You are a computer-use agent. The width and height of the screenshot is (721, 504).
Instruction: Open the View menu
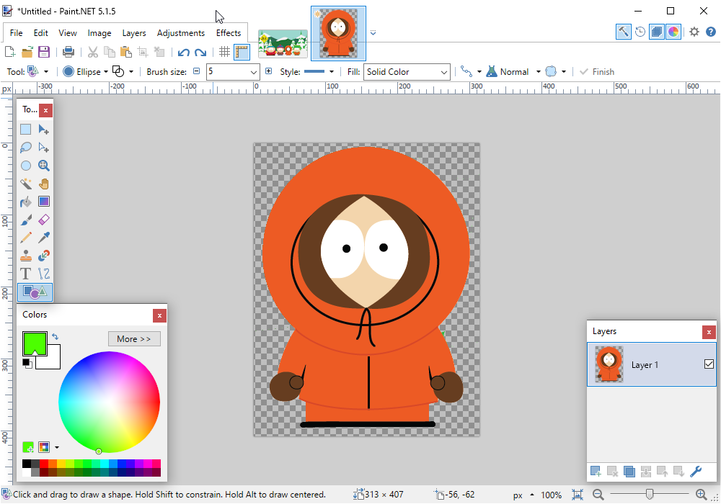[x=68, y=33]
